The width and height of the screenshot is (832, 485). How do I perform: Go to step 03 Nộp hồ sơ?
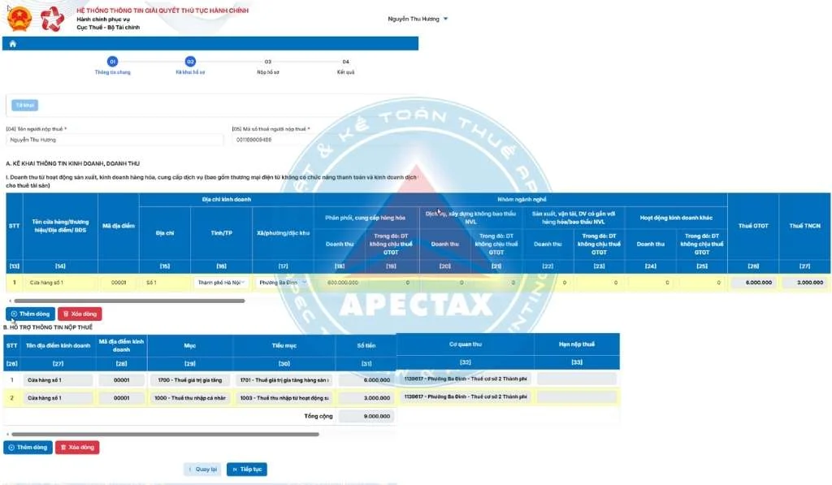tap(268, 62)
